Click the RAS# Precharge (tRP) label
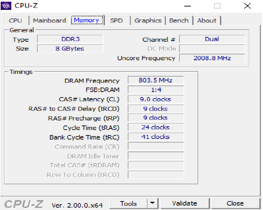 (x=84, y=118)
